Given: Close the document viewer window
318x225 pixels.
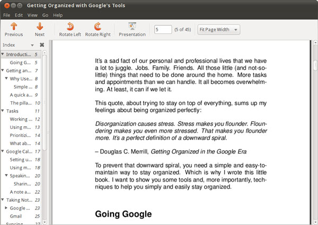Looking at the screenshot, I should [7, 6].
